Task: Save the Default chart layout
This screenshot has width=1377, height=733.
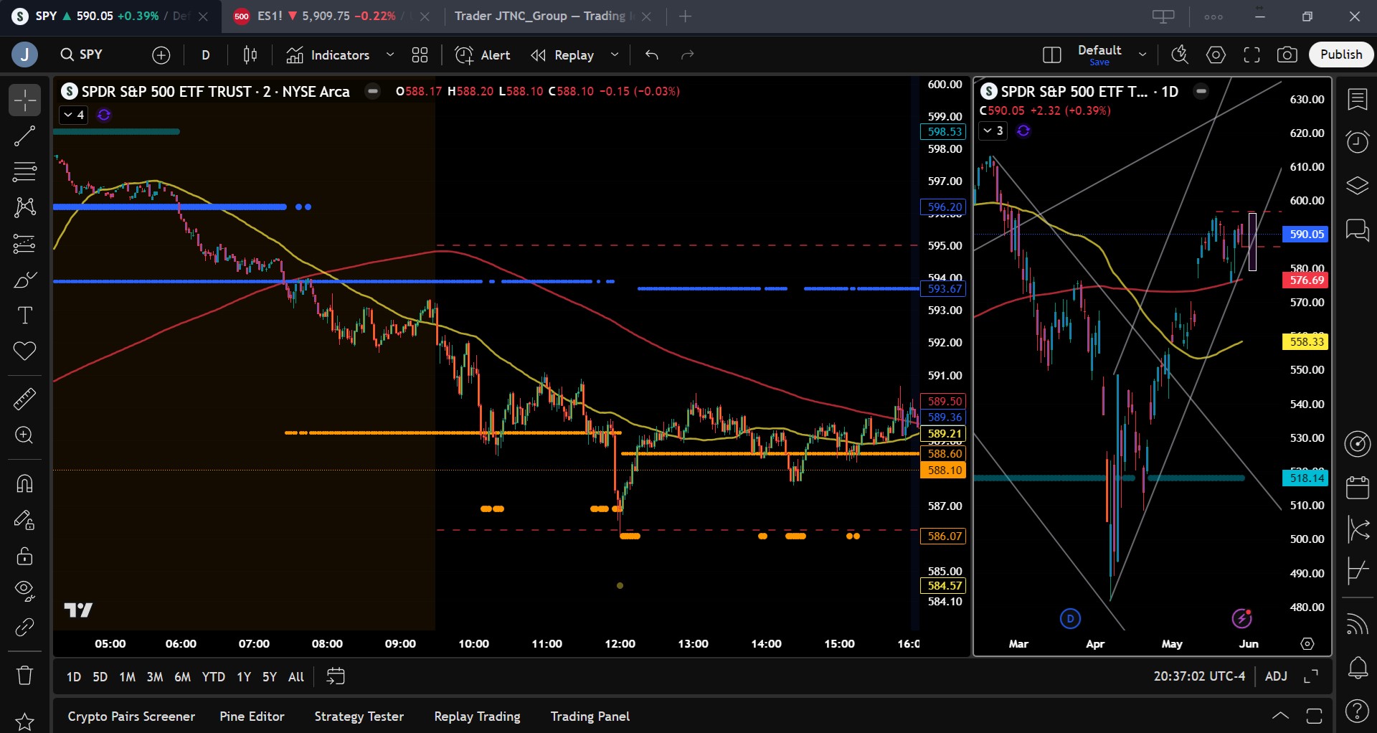Action: [1099, 62]
